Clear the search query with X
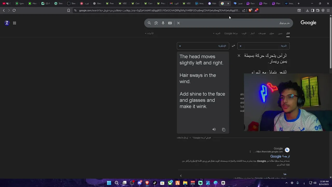This screenshot has height=187, width=332. [178, 23]
